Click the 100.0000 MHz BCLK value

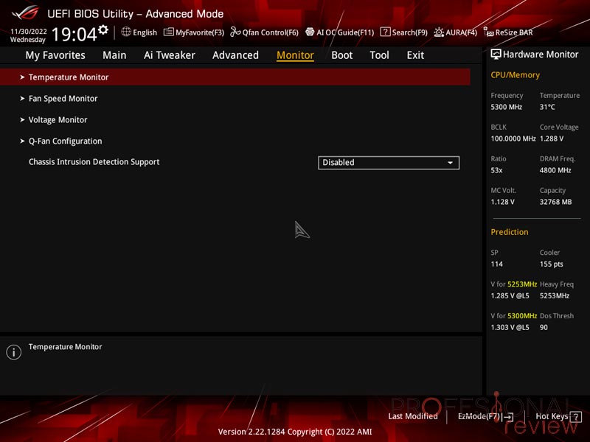(513, 138)
